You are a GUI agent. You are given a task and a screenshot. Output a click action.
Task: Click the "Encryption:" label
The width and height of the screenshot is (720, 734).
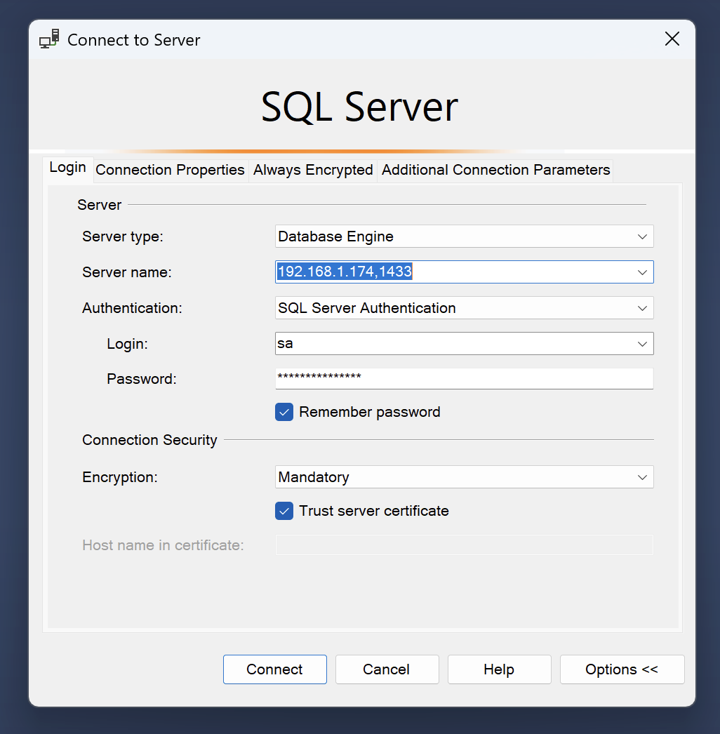[x=120, y=477]
